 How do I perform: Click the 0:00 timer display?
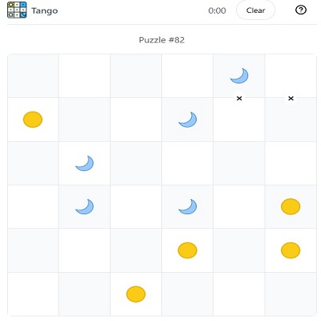(217, 10)
